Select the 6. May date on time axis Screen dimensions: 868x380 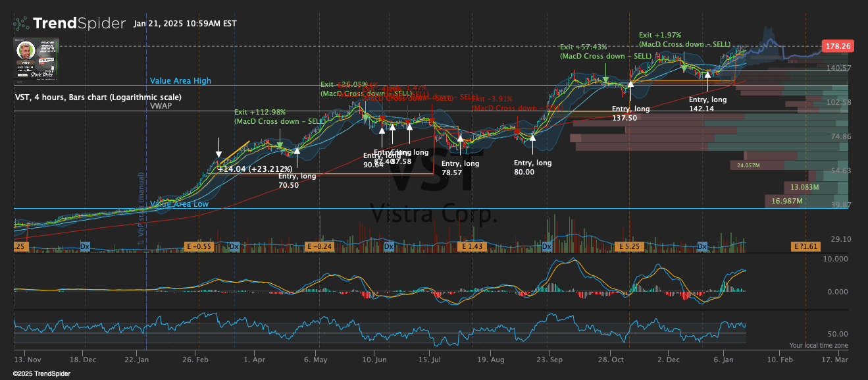[x=315, y=361]
